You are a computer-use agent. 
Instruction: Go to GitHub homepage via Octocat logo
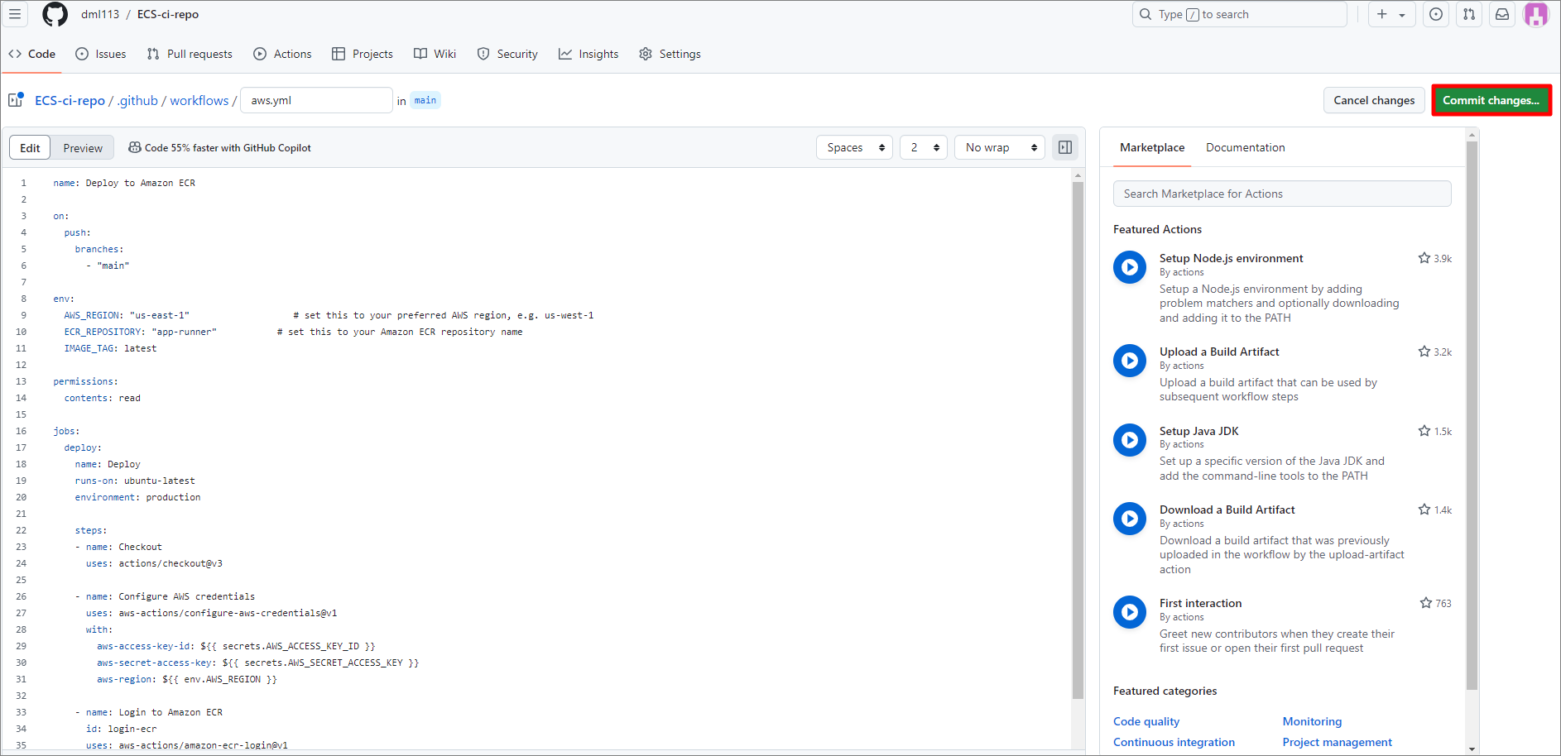55,14
